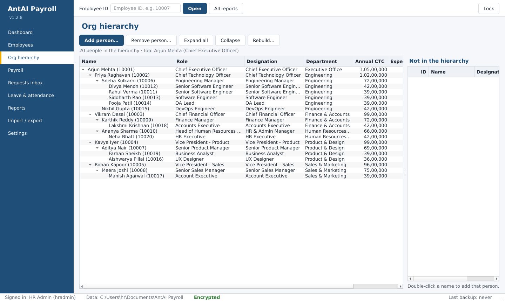This screenshot has width=505, height=301.
Task: Open Settings in the sidebar
Action: [x=37, y=133]
